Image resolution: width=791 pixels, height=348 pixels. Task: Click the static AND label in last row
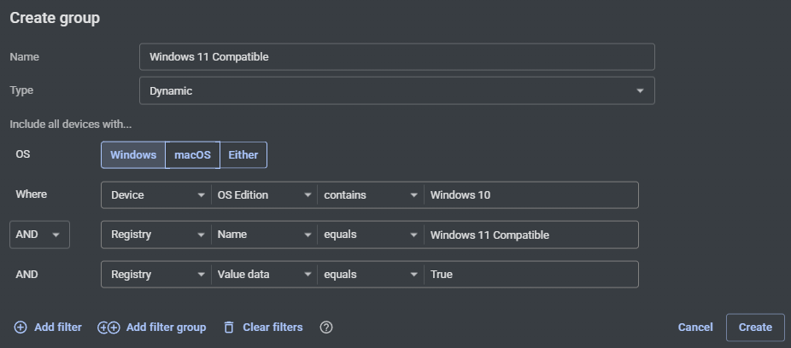[26, 275]
